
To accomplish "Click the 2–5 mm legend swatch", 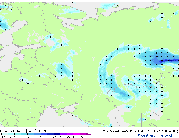I will 24,134.
